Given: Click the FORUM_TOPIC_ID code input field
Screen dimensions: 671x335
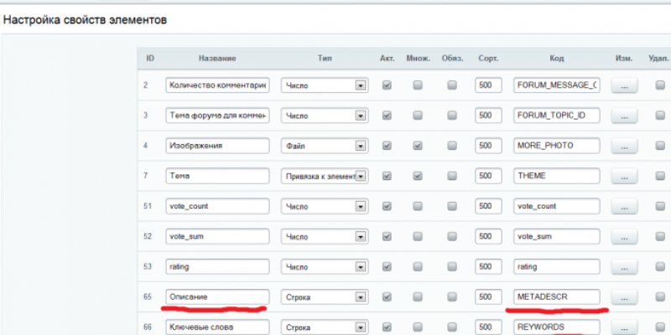Looking at the screenshot, I should click(x=557, y=116).
